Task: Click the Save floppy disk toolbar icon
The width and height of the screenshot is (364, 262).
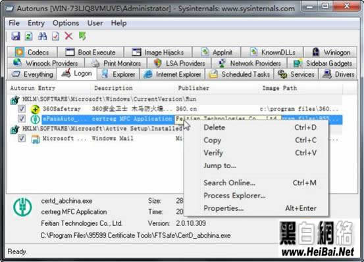Action: click(16, 36)
